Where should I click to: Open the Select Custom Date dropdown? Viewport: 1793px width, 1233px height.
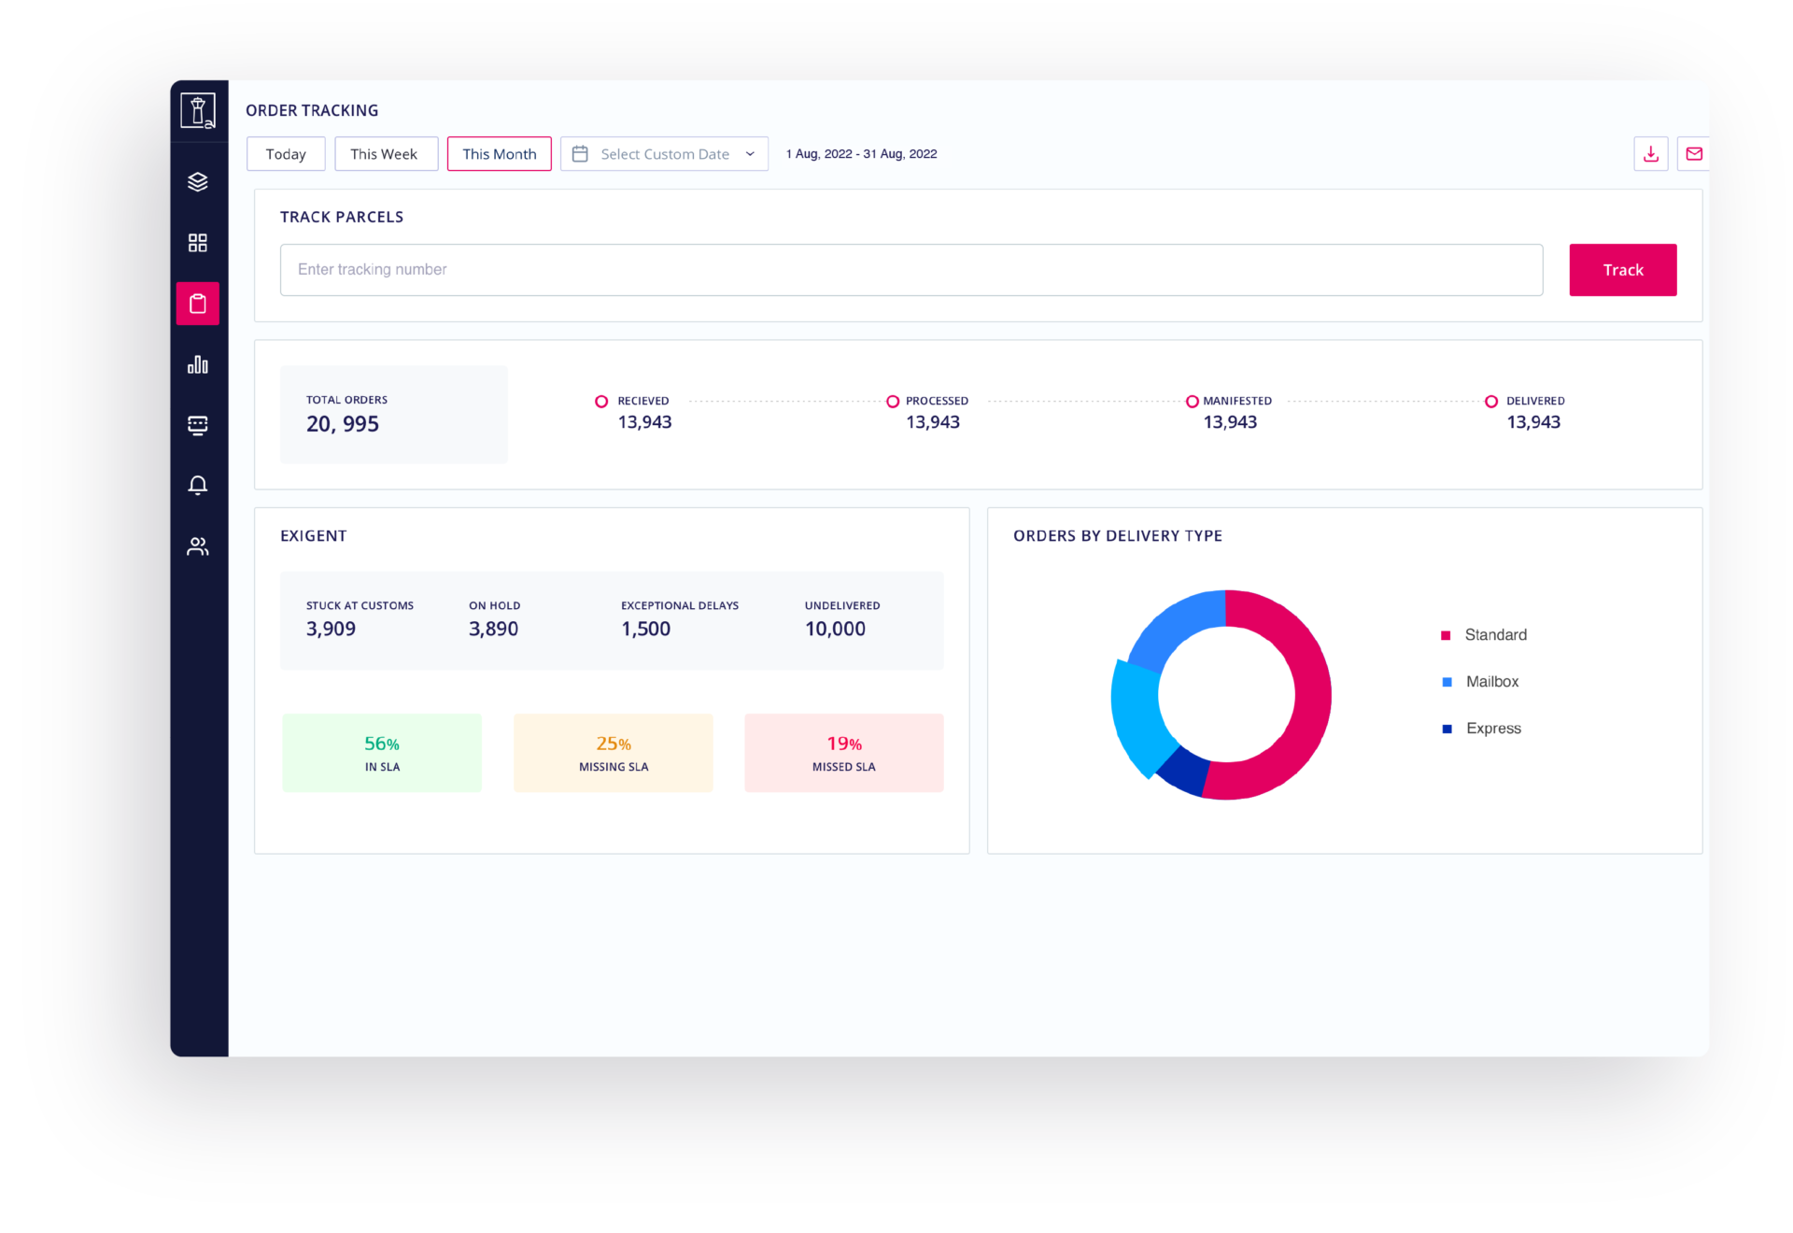pyautogui.click(x=664, y=153)
